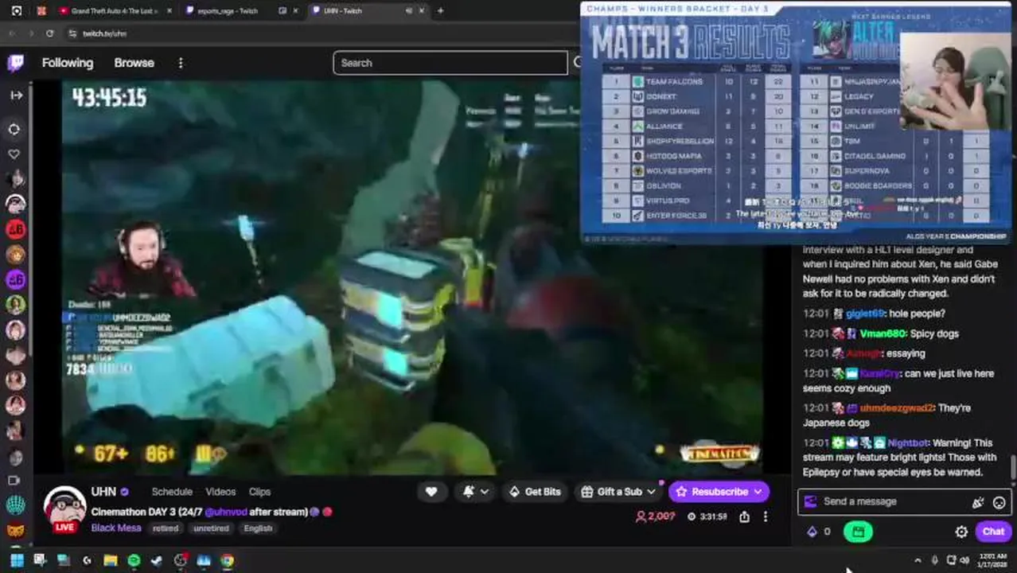1017x573 pixels.
Task: Click the 'English' language tag
Action: point(258,528)
